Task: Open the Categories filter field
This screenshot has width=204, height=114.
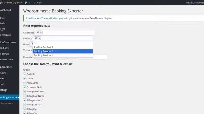Action: 65,32
